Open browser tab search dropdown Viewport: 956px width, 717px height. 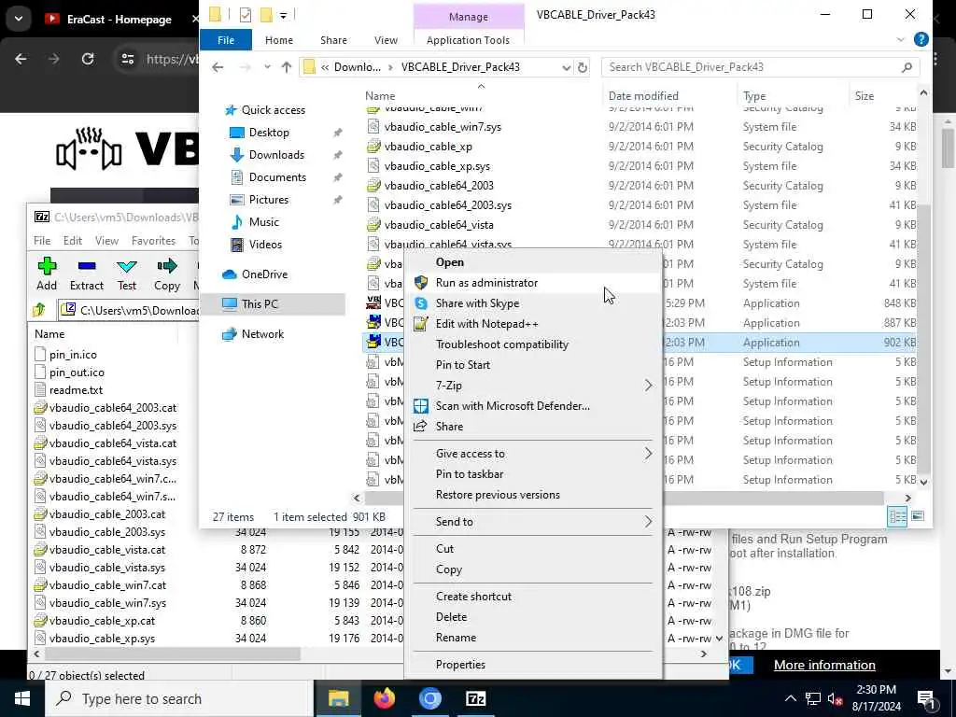[19, 19]
